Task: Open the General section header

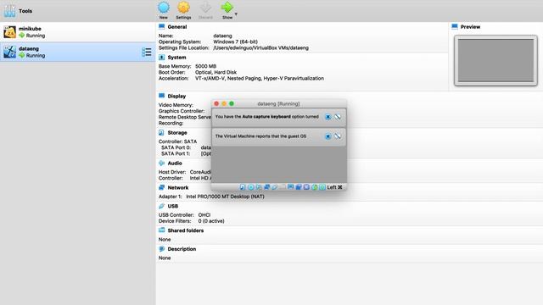Action: (177, 27)
